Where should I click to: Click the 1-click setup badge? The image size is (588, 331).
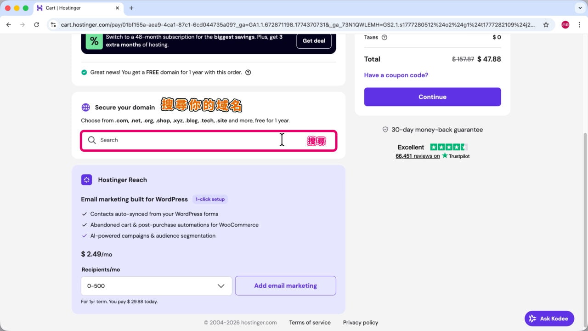(210, 200)
